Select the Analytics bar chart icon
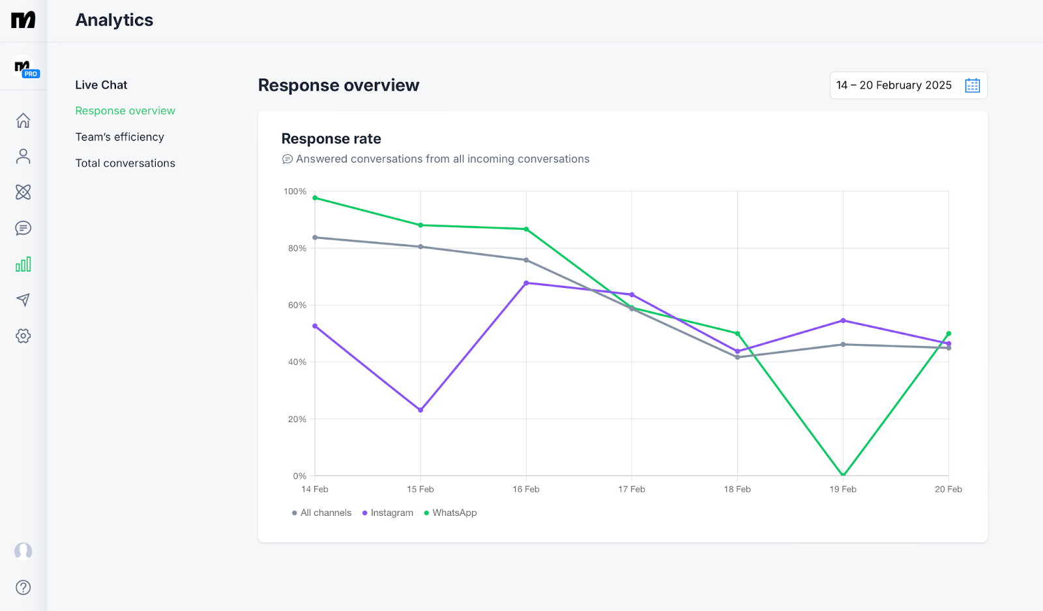Screen dimensions: 1043x611 point(23,264)
